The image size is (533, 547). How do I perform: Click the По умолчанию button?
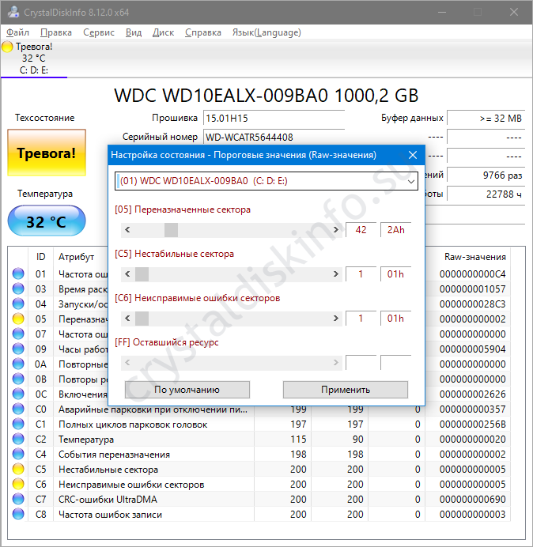[187, 390]
